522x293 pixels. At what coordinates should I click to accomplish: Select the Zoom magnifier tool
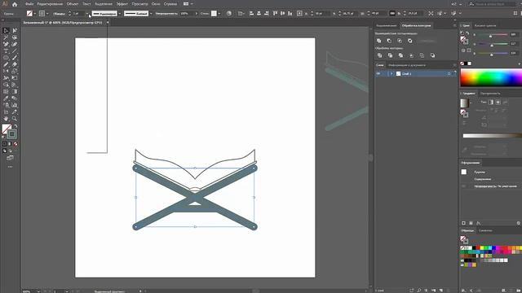(15, 119)
